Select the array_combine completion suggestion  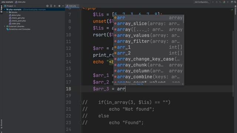click(148, 77)
